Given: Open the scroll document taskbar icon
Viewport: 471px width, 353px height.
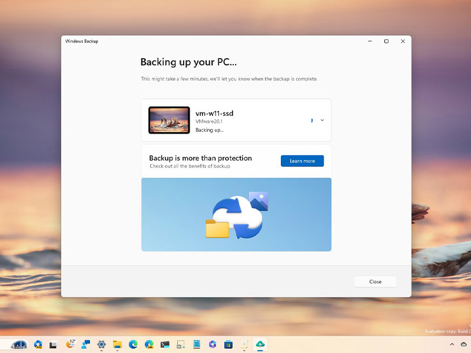Looking at the screenshot, I should click(x=244, y=345).
